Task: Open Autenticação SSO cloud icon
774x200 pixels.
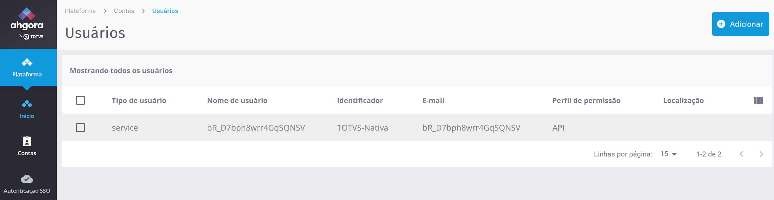Action: [27, 179]
